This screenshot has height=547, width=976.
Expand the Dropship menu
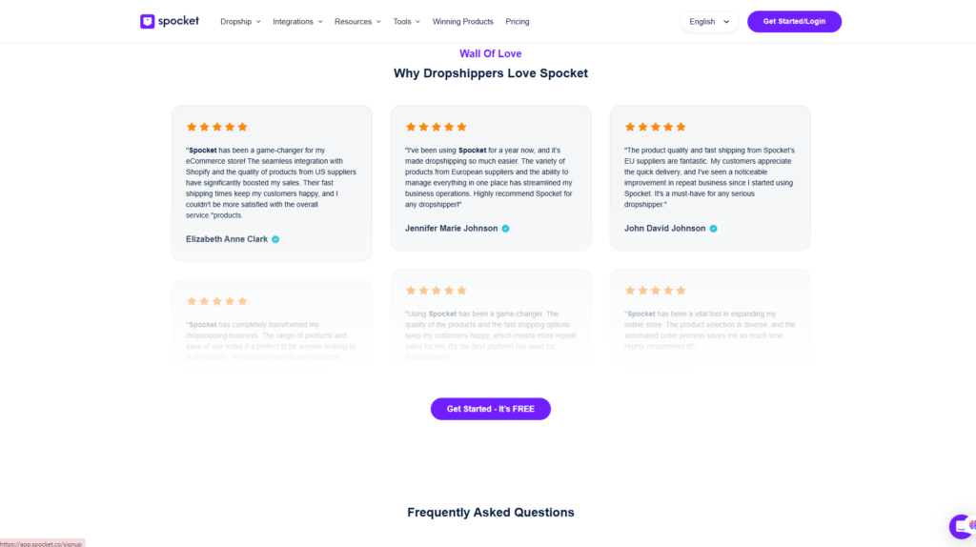(x=240, y=22)
